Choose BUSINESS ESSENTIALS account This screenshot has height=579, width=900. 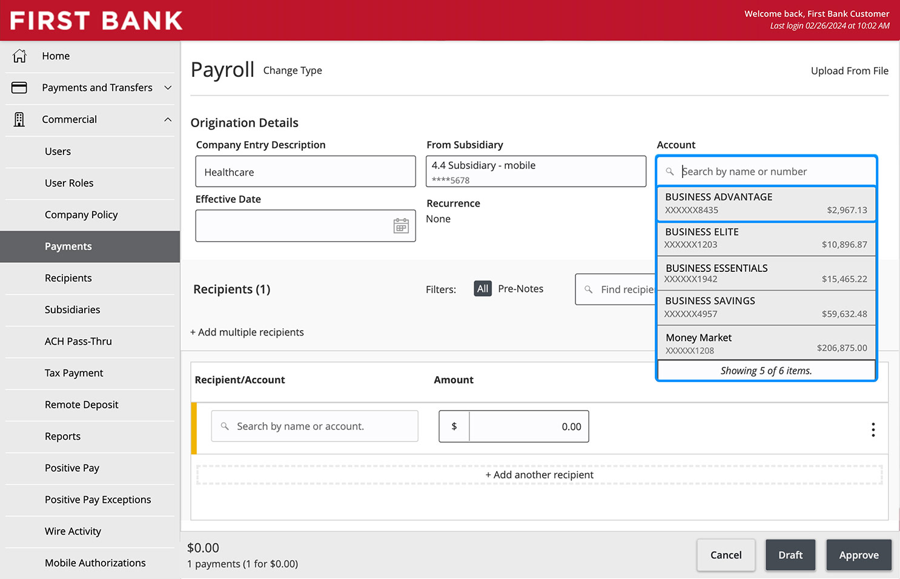tap(766, 273)
